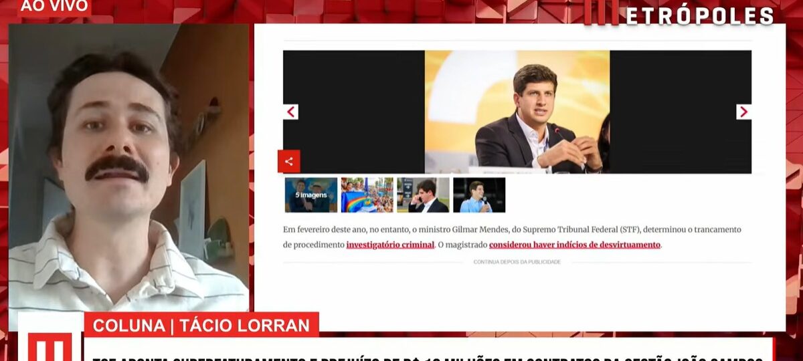803x361 pixels.
Task: Go to previous image in gallery carousel
Action: pos(290,112)
